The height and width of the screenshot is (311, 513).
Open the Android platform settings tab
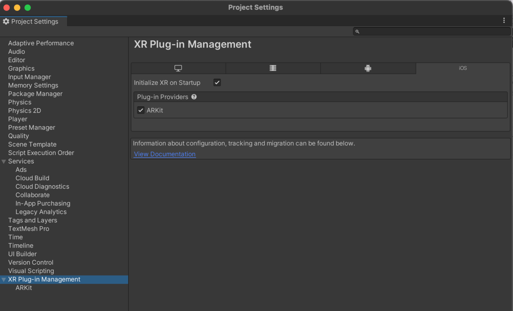(368, 68)
